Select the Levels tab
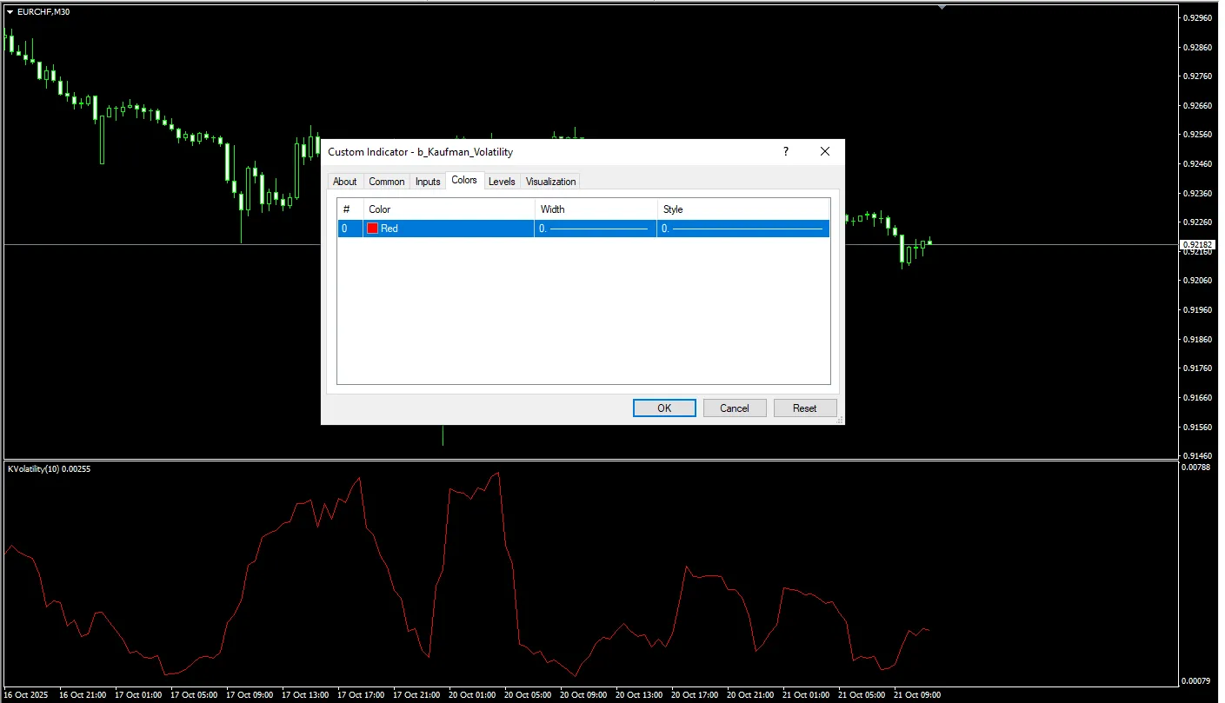1225x703 pixels. 502,182
